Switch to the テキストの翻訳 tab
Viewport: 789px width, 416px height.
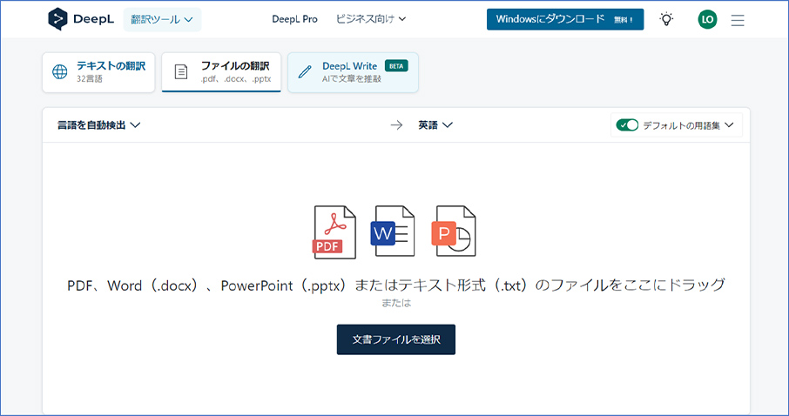98,72
